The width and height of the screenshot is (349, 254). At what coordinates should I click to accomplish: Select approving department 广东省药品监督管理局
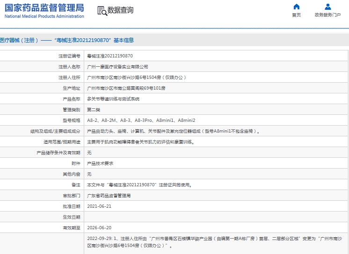pos(109,196)
